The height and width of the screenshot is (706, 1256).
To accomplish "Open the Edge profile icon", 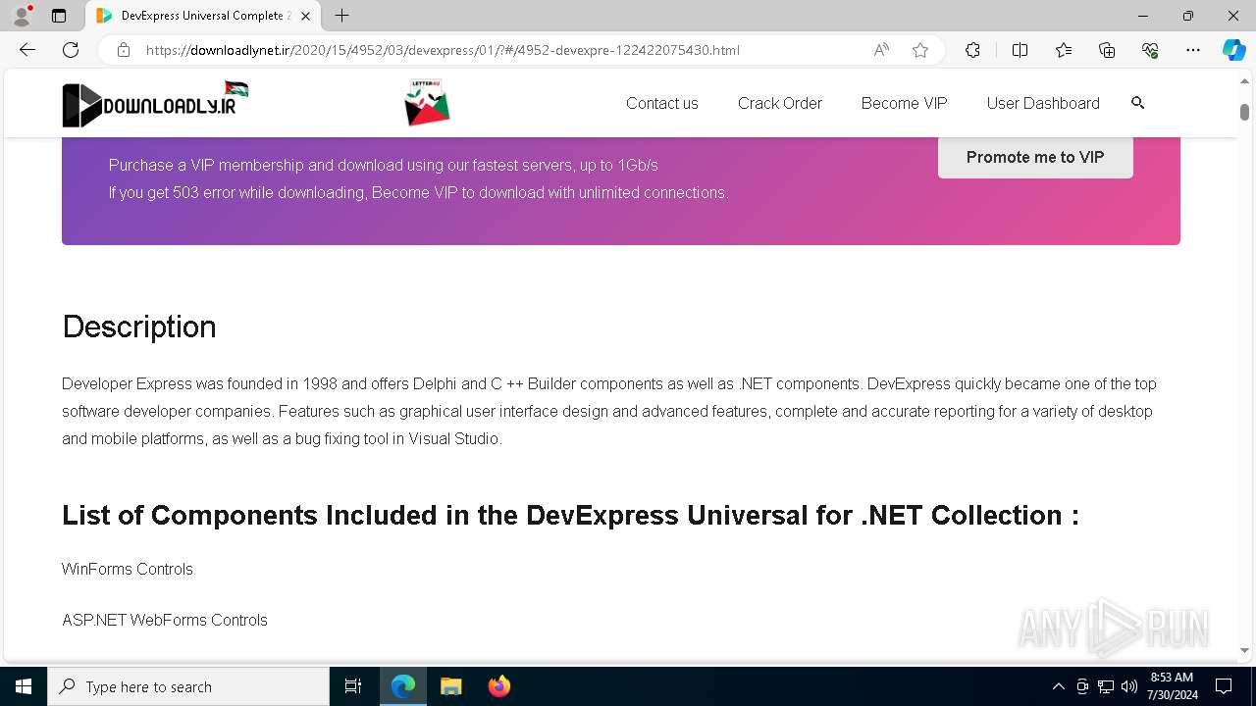I will click(x=22, y=16).
